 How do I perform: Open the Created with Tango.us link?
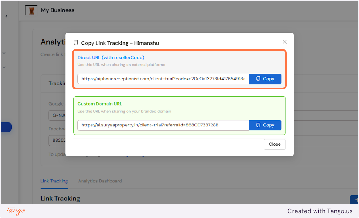pyautogui.click(x=320, y=211)
